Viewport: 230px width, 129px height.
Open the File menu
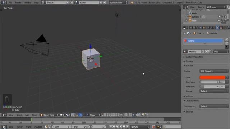point(10,3)
